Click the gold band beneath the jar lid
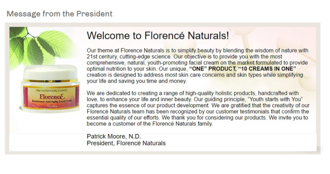The width and height of the screenshot is (330, 174). [50, 81]
